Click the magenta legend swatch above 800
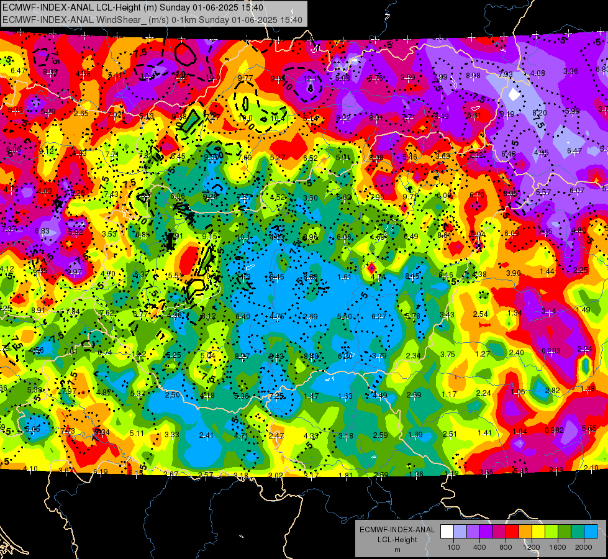Viewport: 608px width, 559px height. pos(499,532)
